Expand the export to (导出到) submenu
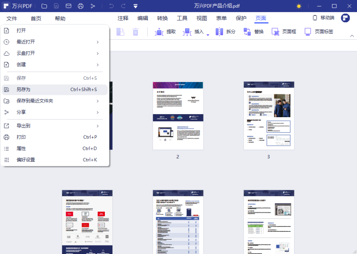Viewport: 357px width, 254px height. coord(97,126)
